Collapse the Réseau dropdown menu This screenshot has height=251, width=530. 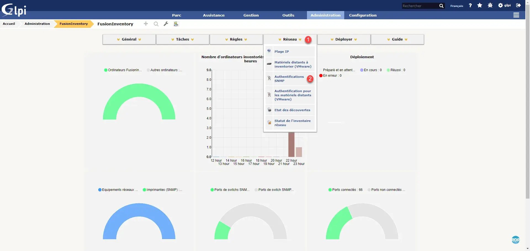pyautogui.click(x=290, y=39)
